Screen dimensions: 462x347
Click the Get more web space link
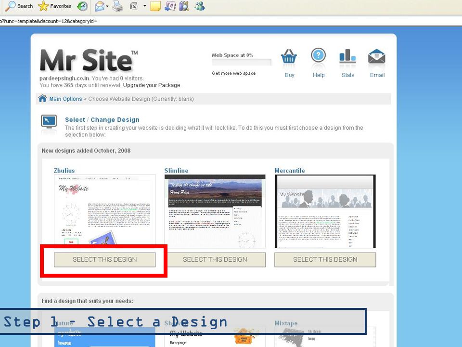point(234,73)
